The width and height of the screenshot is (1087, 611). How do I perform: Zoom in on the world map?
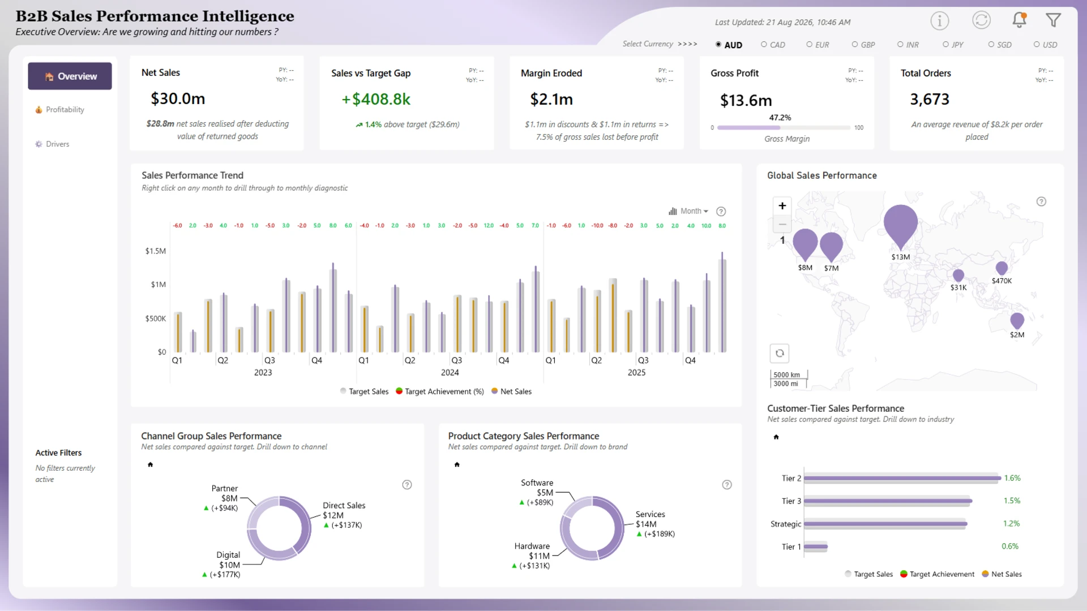point(782,206)
